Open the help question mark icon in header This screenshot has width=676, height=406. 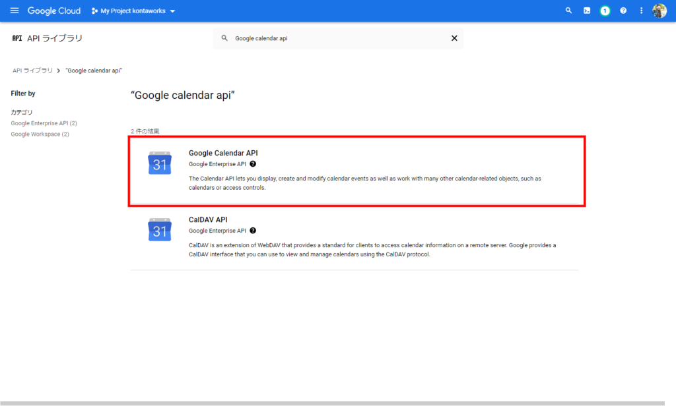pyautogui.click(x=623, y=11)
